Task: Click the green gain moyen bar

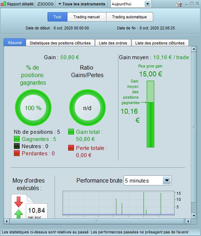Action: click(150, 114)
